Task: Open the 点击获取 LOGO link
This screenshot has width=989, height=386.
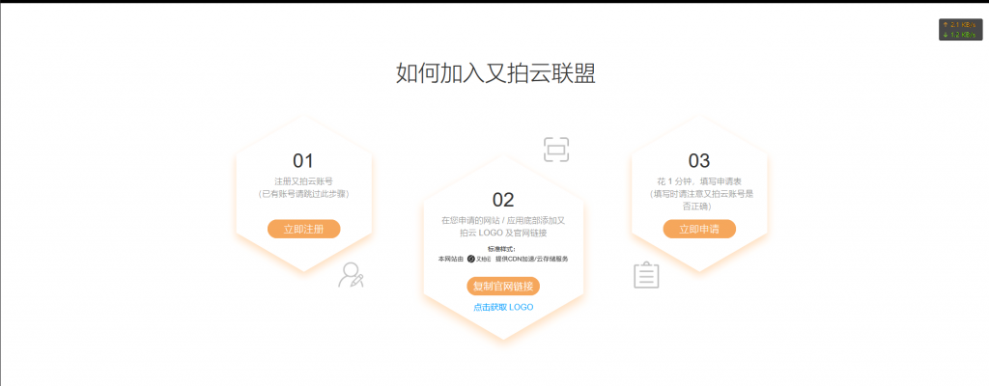Action: point(502,307)
